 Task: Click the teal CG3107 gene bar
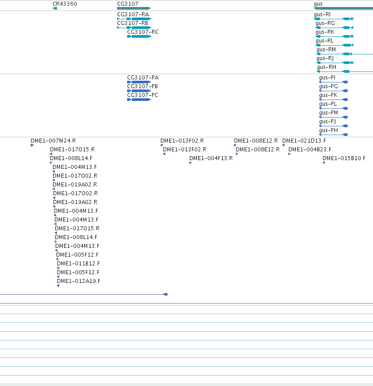(x=134, y=8)
